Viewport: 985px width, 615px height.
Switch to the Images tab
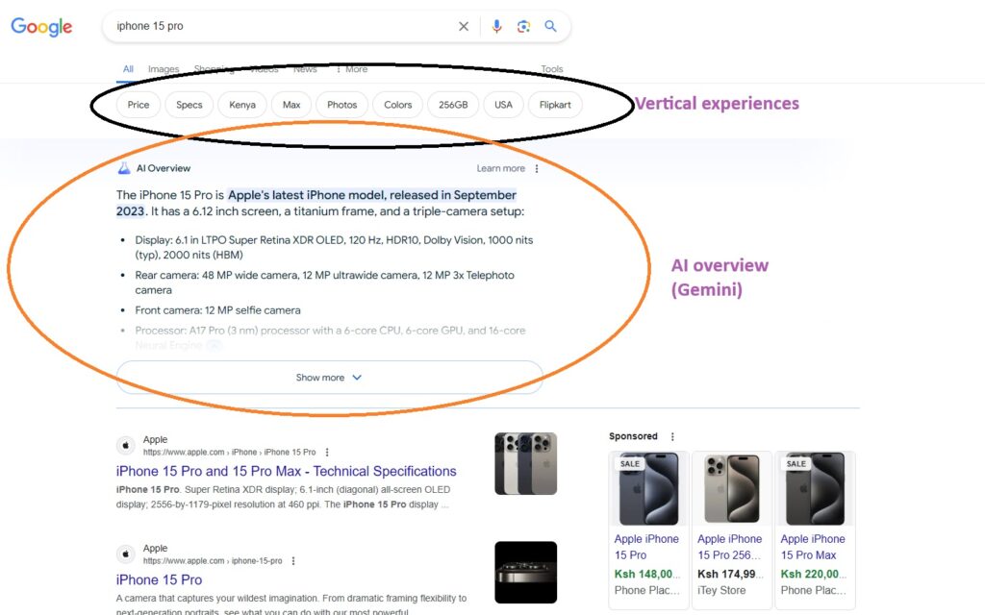pos(164,69)
